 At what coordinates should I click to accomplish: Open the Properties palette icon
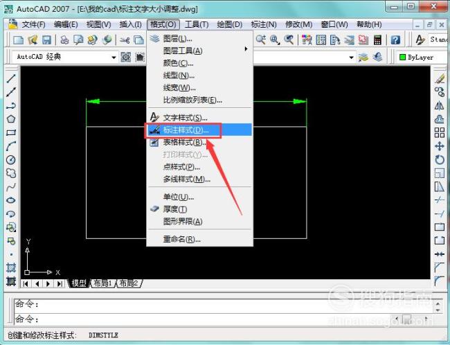[x=307, y=40]
